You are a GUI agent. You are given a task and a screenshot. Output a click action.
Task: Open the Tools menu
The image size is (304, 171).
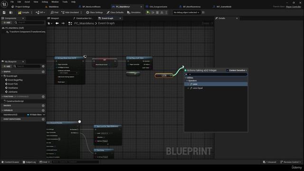(x=65, y=2)
